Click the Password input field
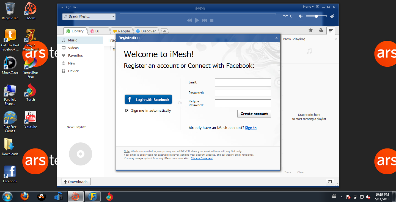396x202 pixels. (x=243, y=93)
